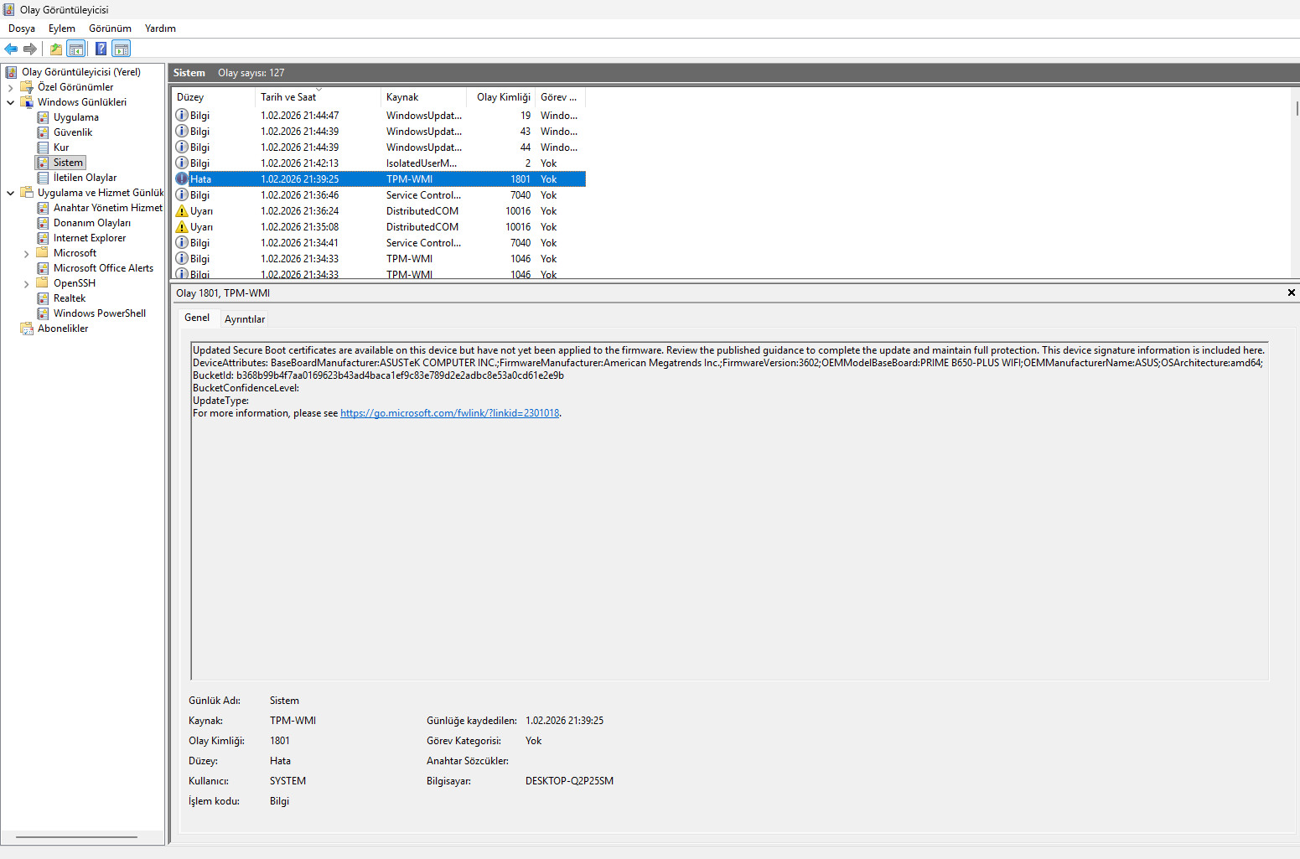Image resolution: width=1300 pixels, height=859 pixels.
Task: Click info icon of event 19 row
Action: click(x=182, y=115)
